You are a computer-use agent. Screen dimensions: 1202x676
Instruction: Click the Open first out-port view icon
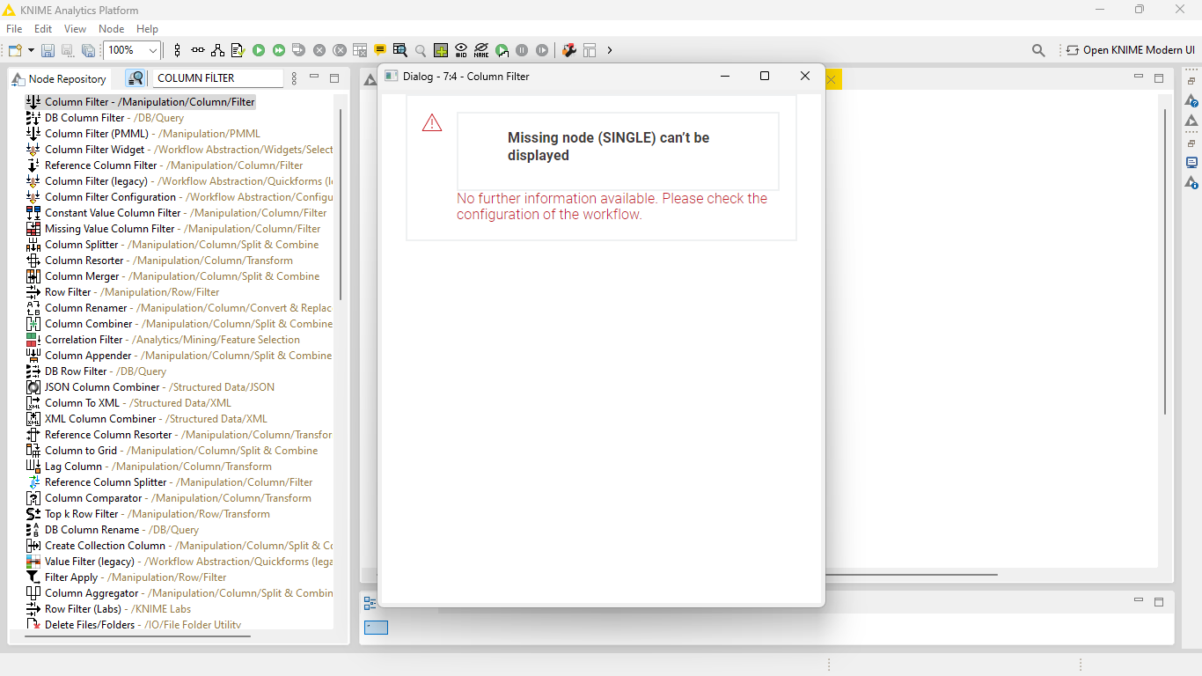(400, 50)
